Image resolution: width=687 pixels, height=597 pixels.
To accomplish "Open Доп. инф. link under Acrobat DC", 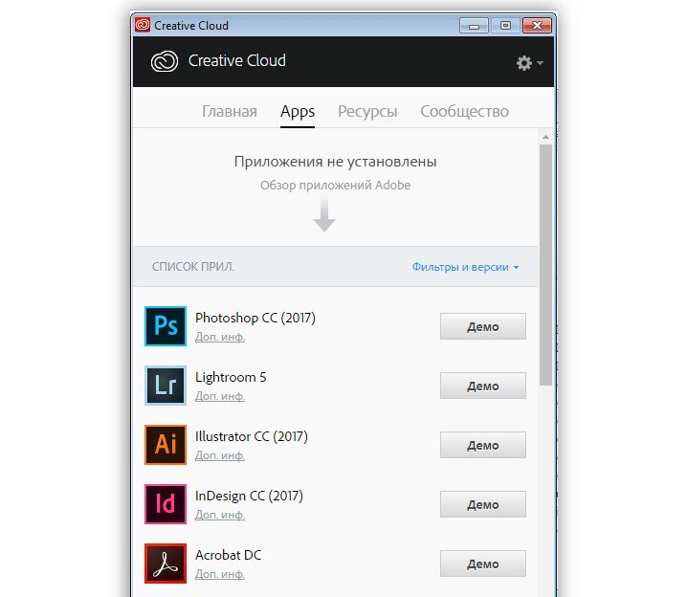I will coord(219,574).
